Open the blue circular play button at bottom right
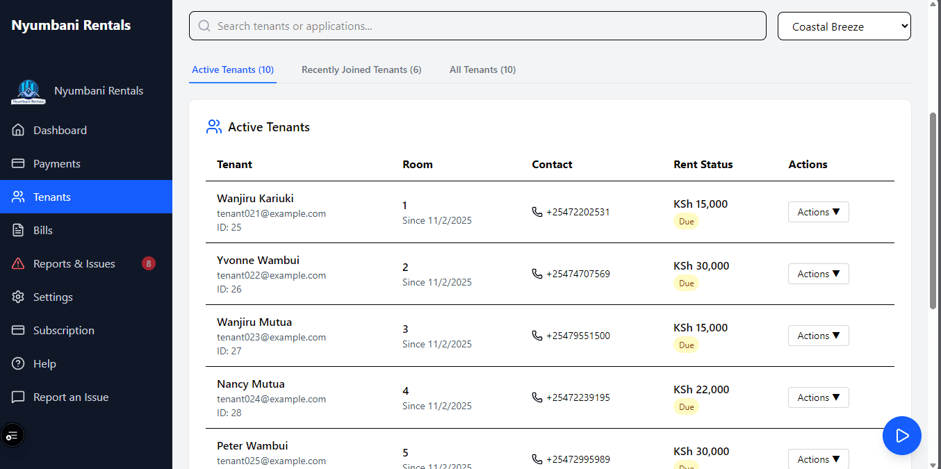Viewport: 941px width, 469px height. pyautogui.click(x=901, y=436)
